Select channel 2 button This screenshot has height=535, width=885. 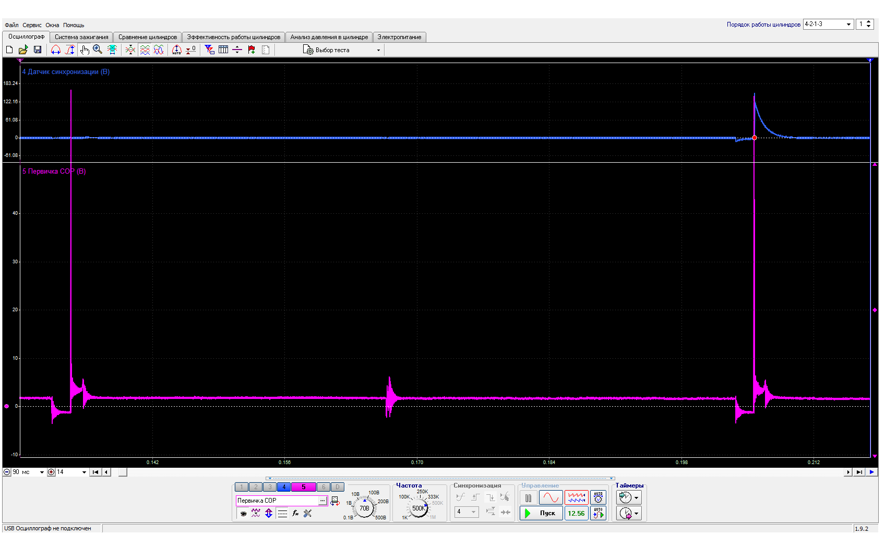256,487
